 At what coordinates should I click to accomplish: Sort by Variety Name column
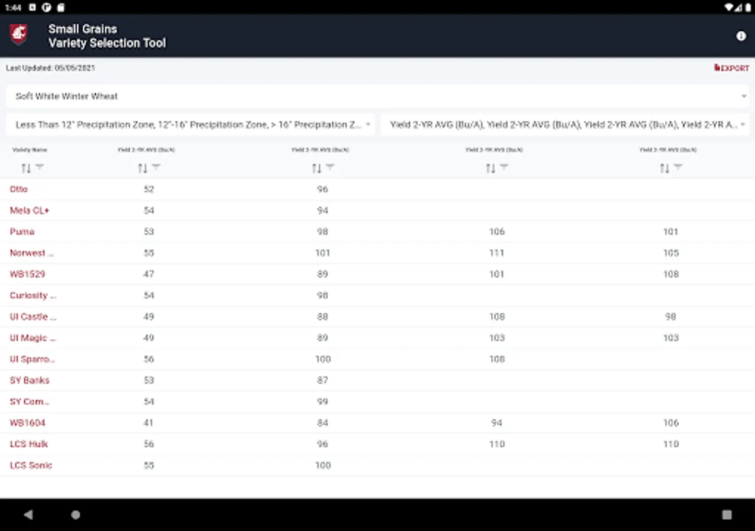[25, 168]
